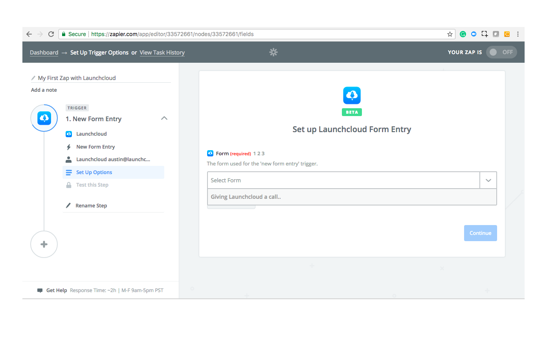Screen dimensions: 547x347
Task: Click the Zapier asterisk logo in header
Action: 273,52
